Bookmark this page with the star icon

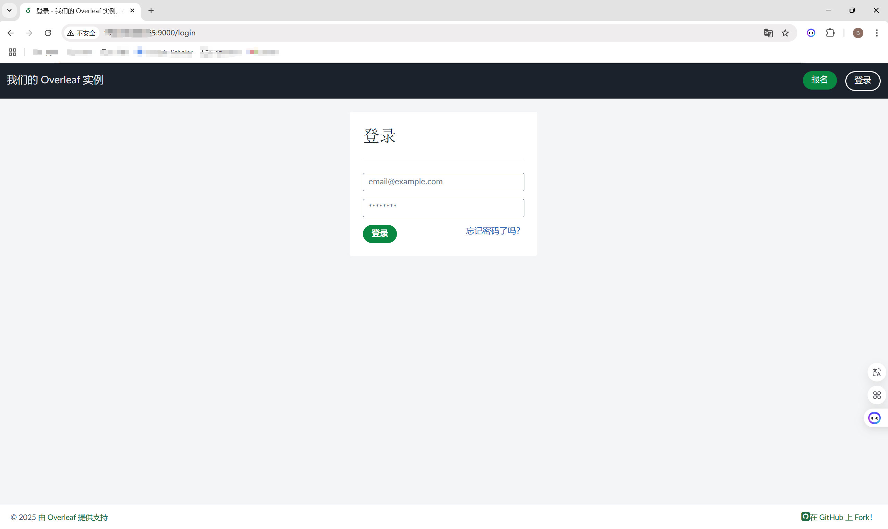click(x=785, y=33)
